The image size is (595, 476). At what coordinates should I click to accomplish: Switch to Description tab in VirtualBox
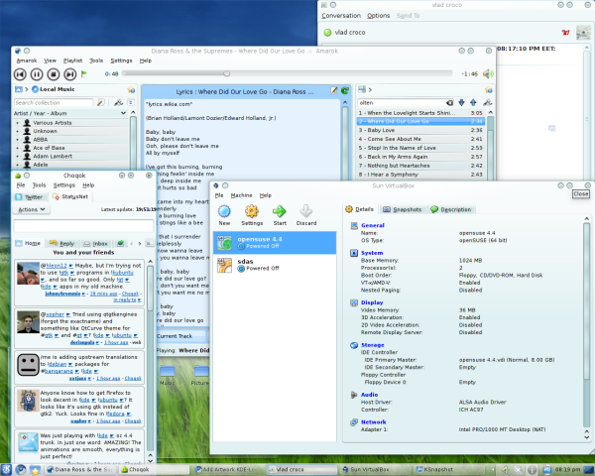[451, 209]
